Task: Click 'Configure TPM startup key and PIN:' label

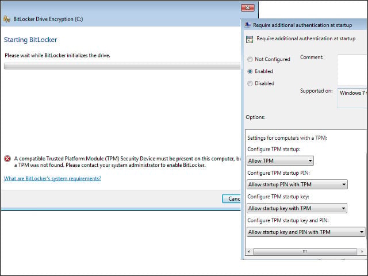Action: (288, 220)
